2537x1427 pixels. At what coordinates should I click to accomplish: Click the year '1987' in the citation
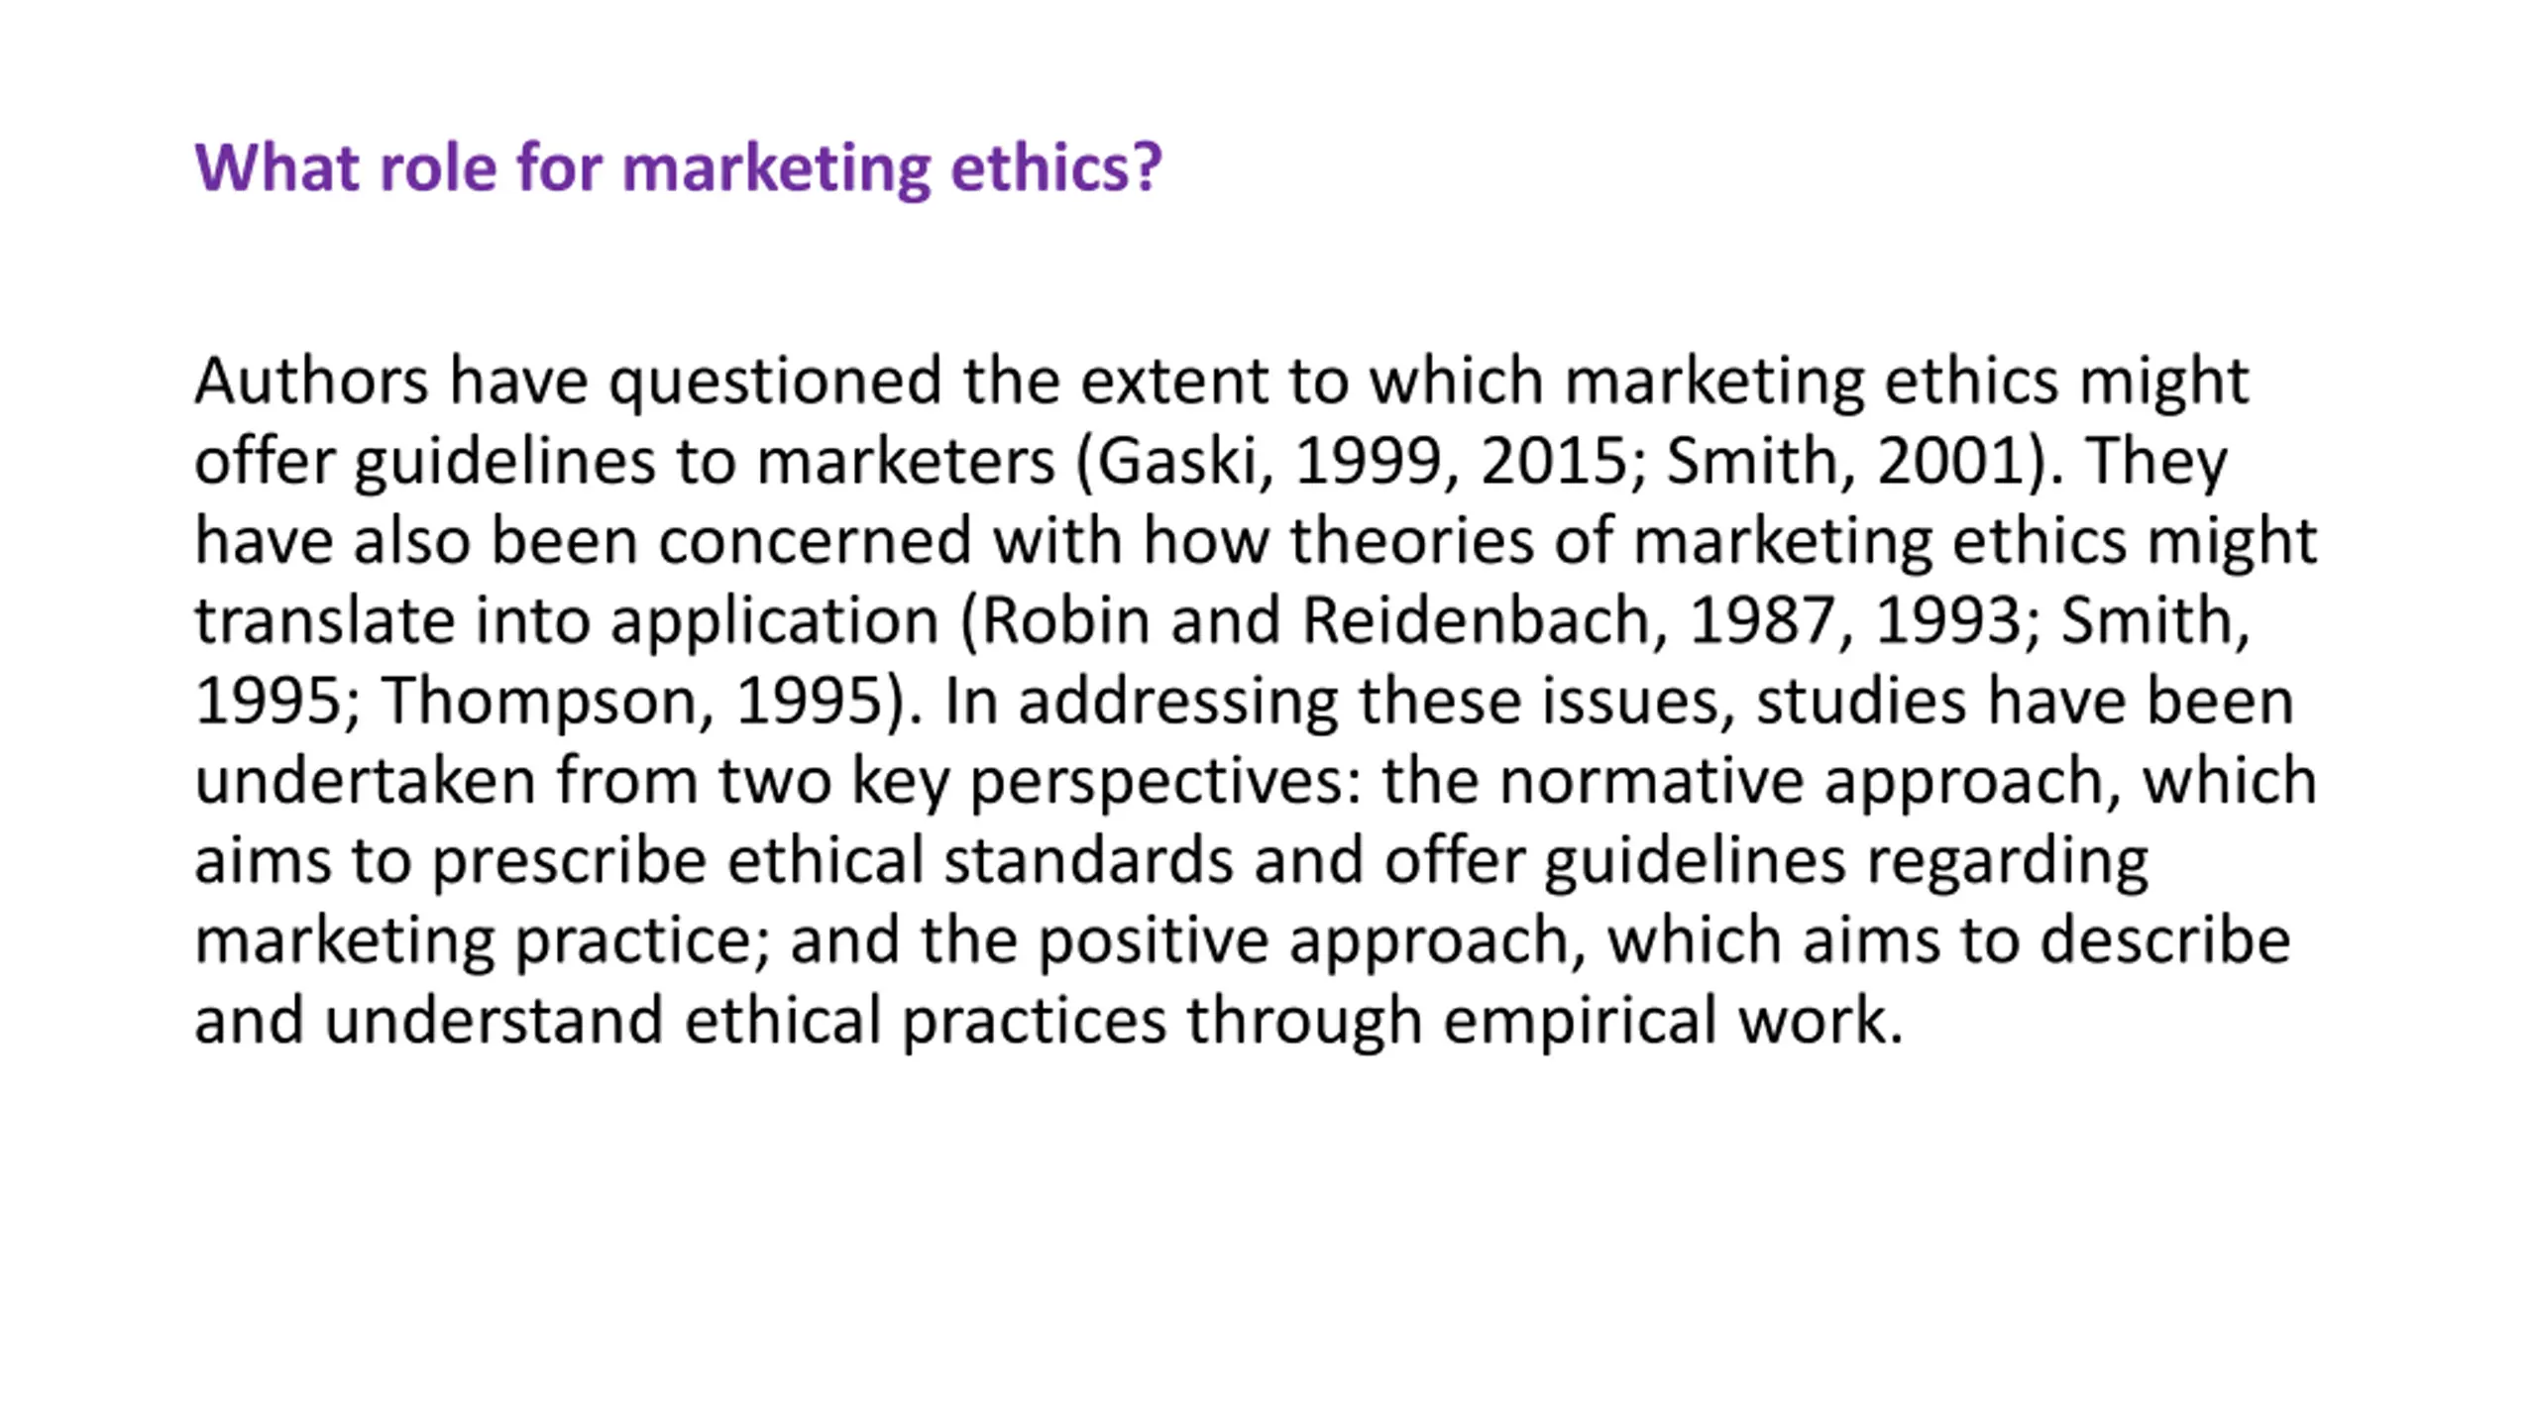(1762, 620)
